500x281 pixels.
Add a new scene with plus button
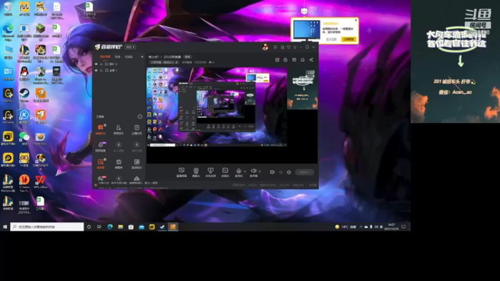[142, 57]
